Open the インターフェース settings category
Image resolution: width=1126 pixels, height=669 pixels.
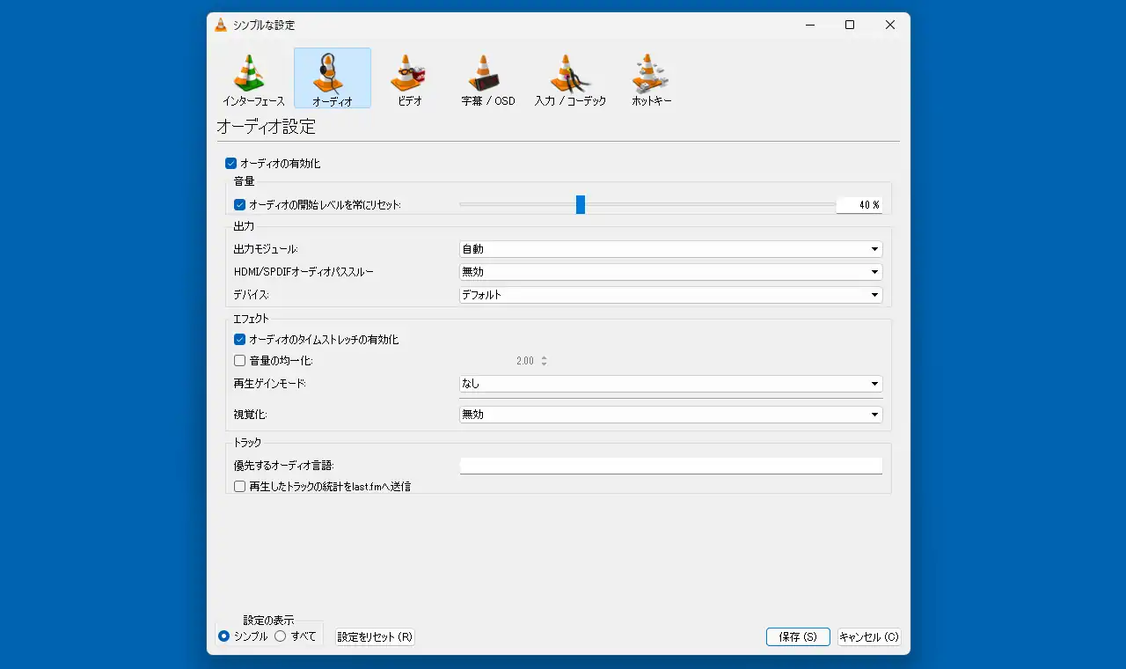tap(253, 78)
